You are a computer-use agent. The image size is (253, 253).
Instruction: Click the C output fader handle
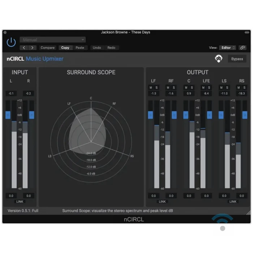point(186,115)
